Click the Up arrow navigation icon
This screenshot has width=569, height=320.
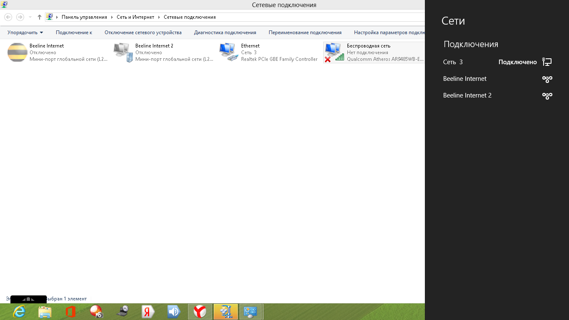[x=40, y=17]
